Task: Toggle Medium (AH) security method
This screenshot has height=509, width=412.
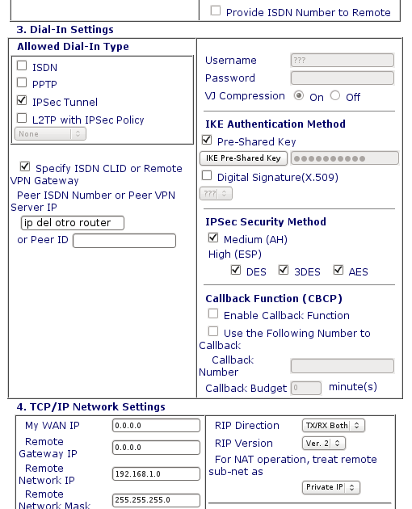Action: point(213,238)
